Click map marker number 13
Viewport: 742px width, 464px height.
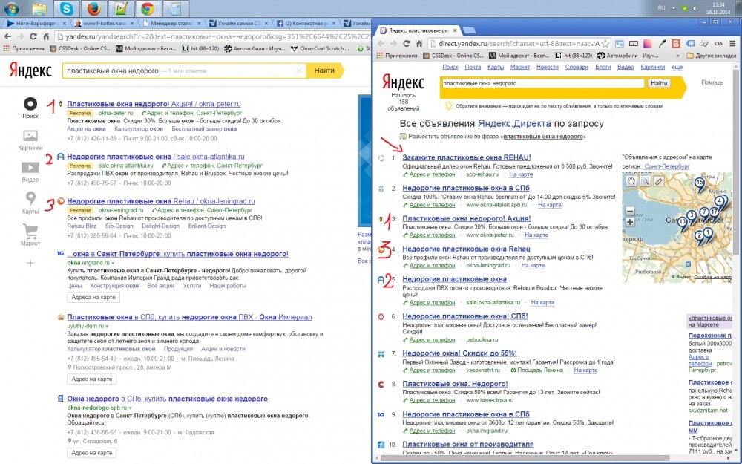point(682,223)
